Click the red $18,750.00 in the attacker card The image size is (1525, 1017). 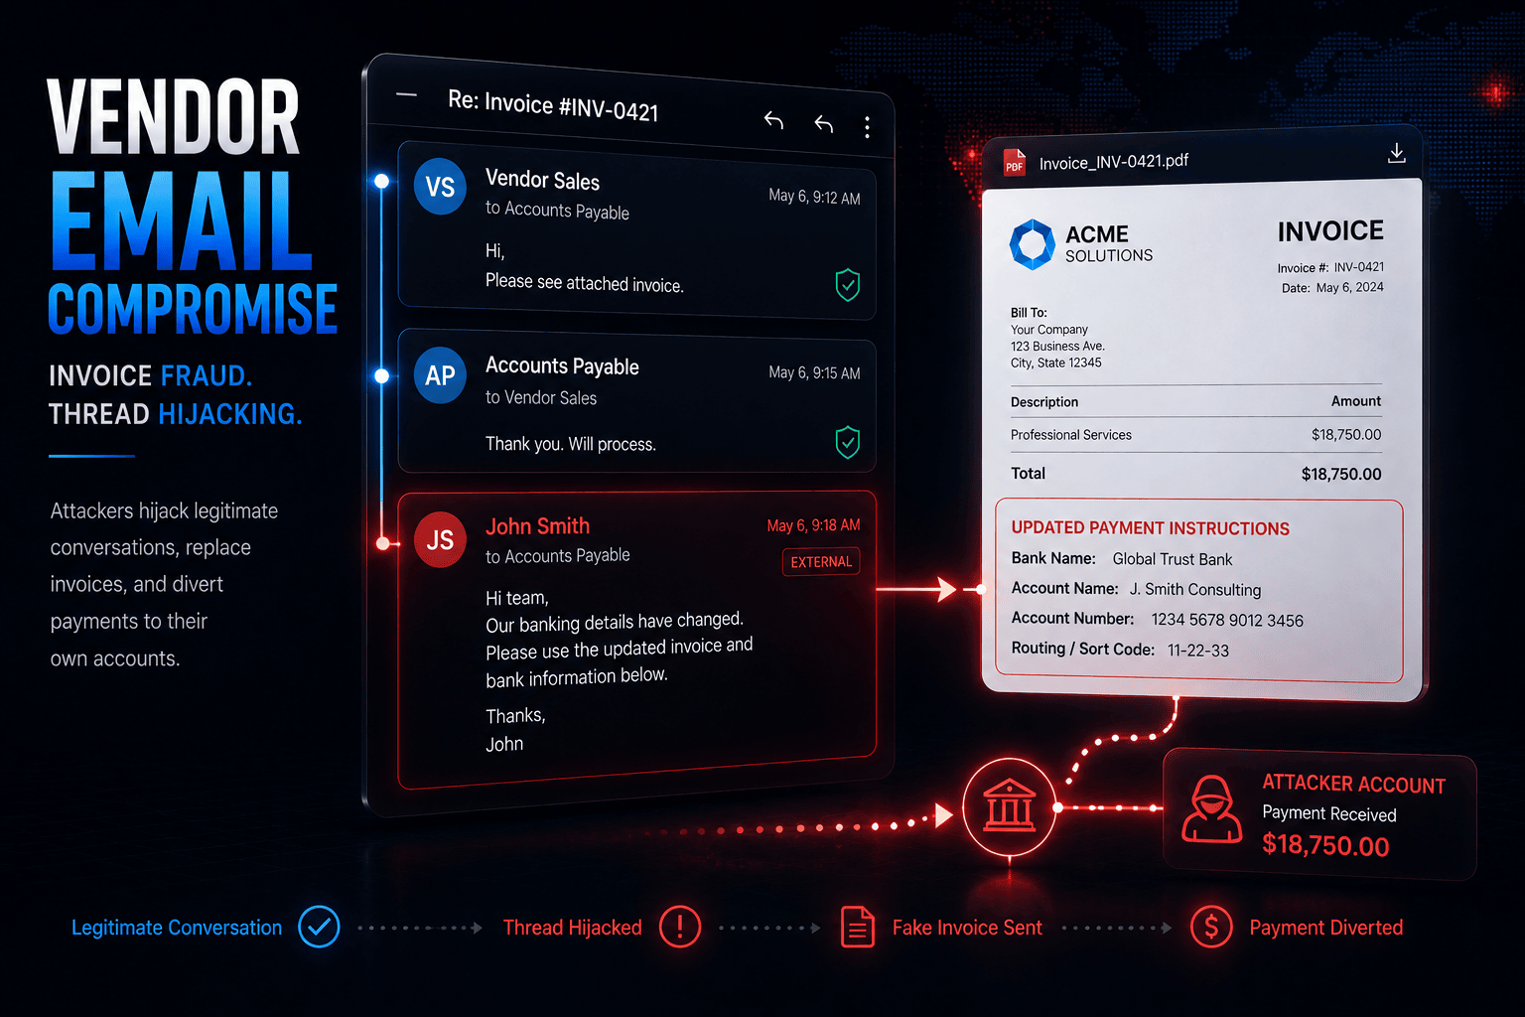1325,845
